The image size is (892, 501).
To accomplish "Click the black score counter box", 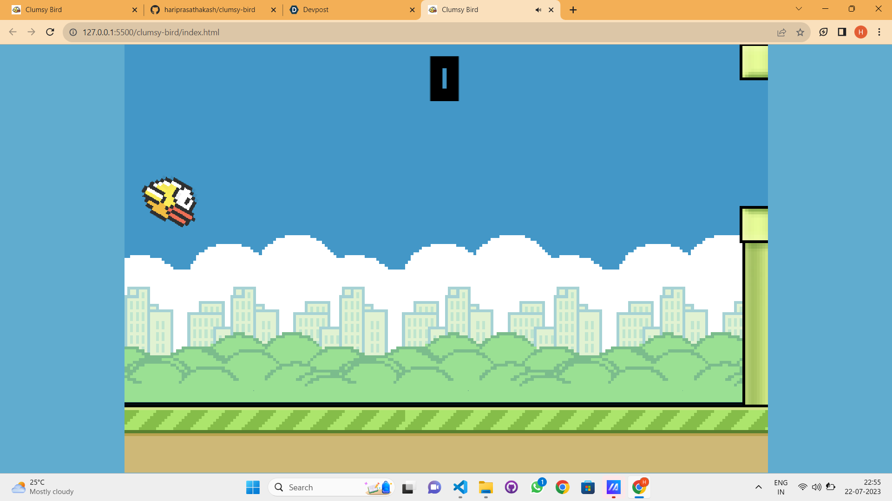I will click(x=444, y=78).
